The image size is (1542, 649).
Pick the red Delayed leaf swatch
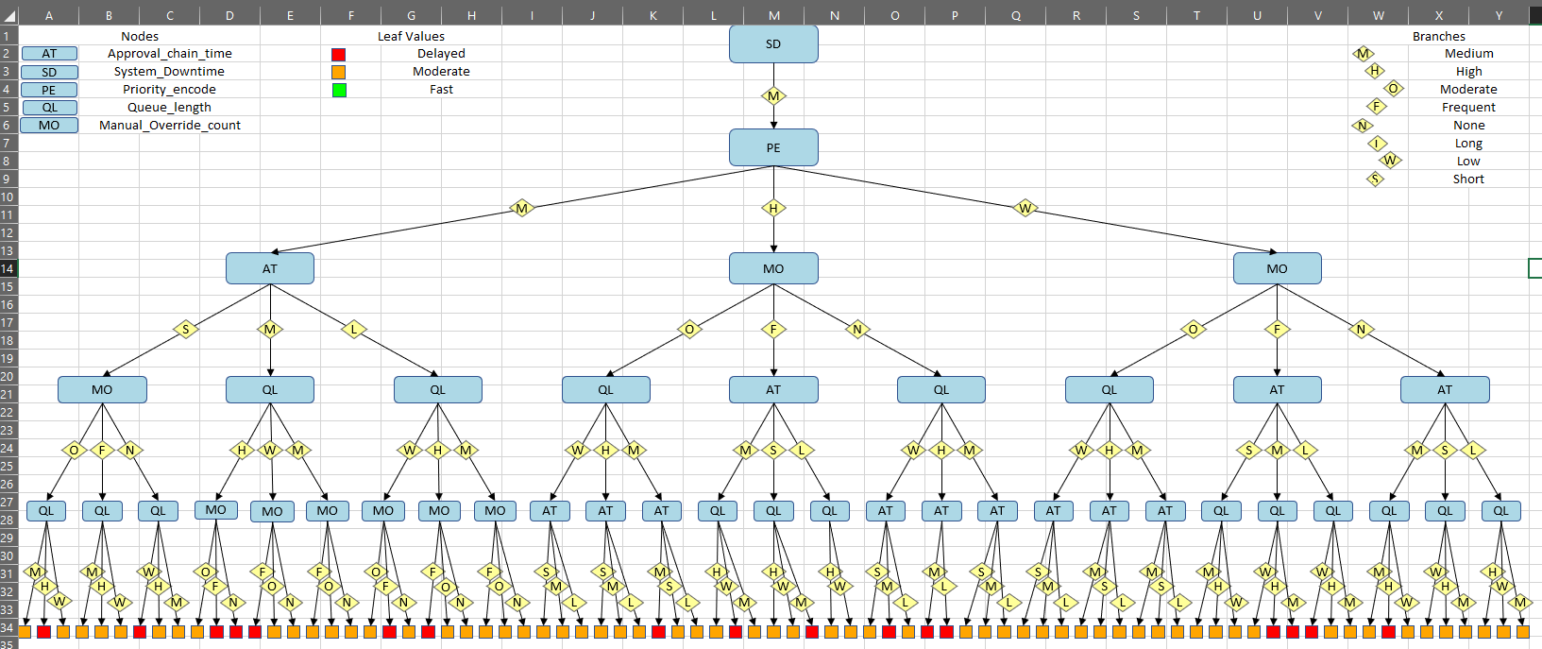tap(338, 55)
